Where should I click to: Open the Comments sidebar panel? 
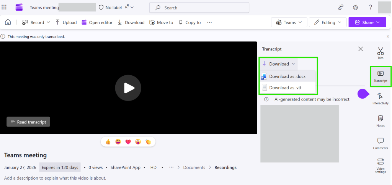click(x=381, y=144)
